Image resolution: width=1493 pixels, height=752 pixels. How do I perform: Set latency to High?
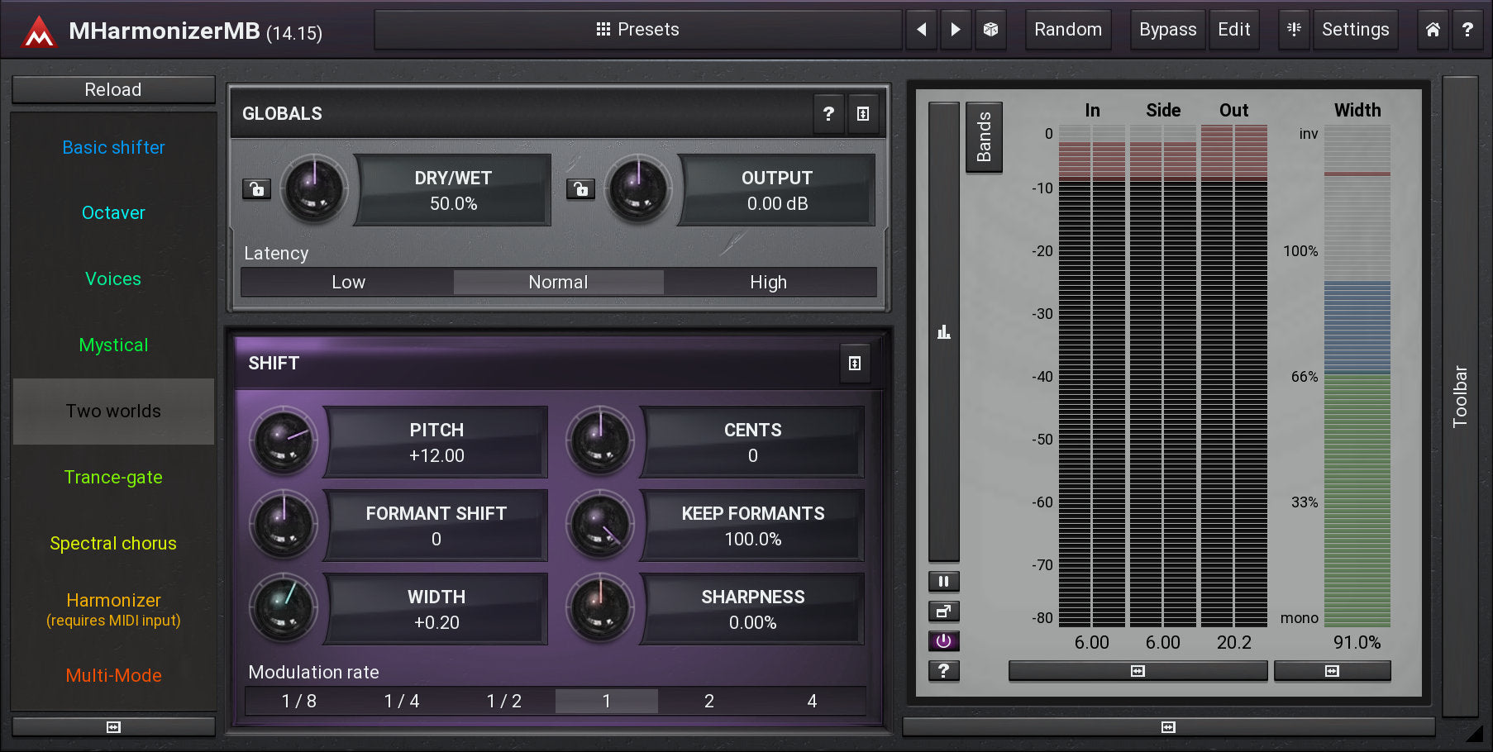[x=768, y=283]
